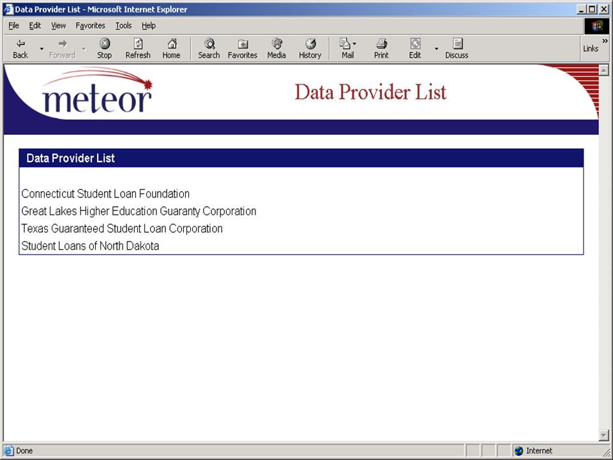Click the Stop toolbar button
Viewport: 613px width, 460px height.
(x=104, y=49)
